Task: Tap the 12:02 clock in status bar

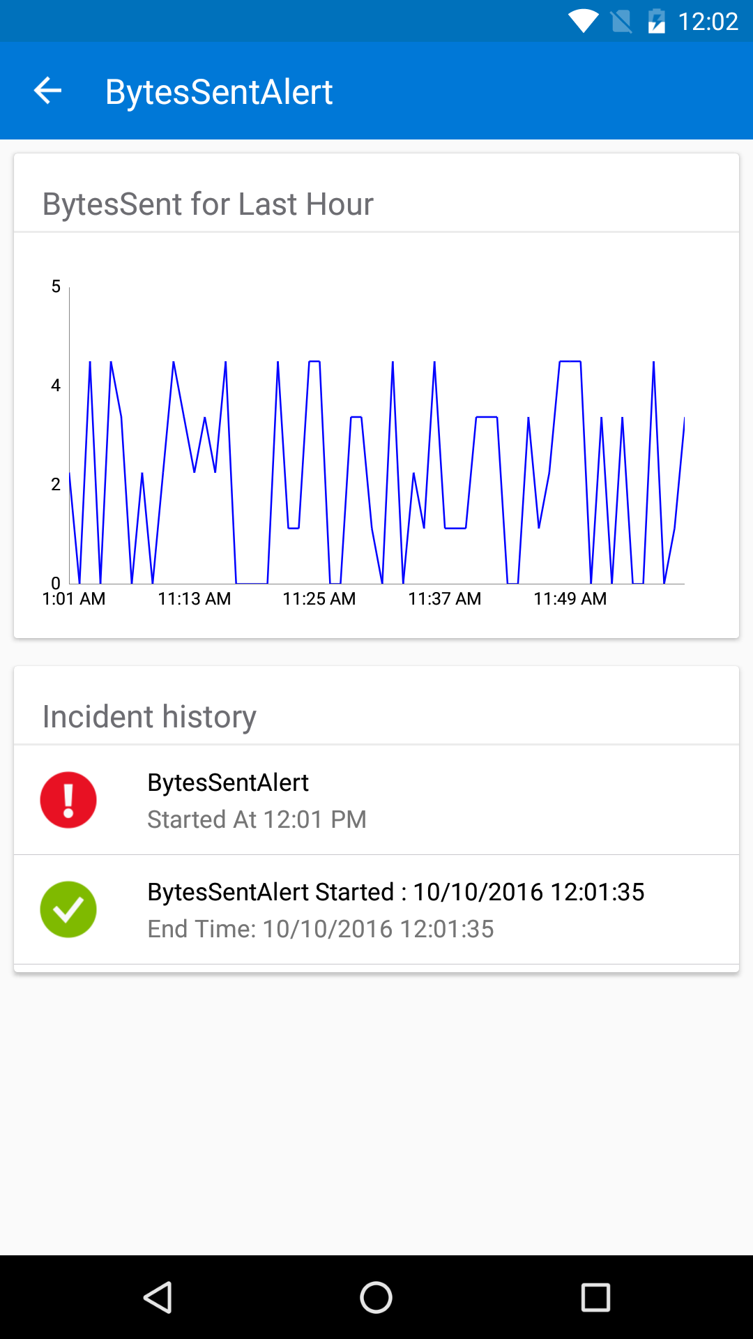Action: (708, 22)
